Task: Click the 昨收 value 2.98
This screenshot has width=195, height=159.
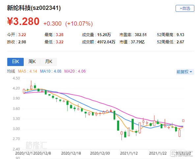Action: coord(22,42)
